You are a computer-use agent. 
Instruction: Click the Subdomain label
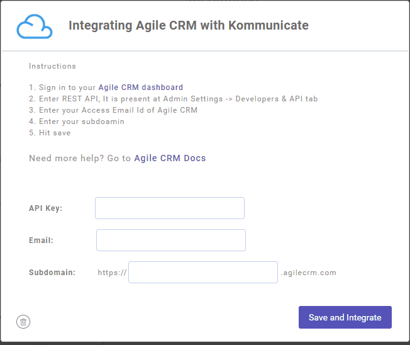click(x=52, y=273)
